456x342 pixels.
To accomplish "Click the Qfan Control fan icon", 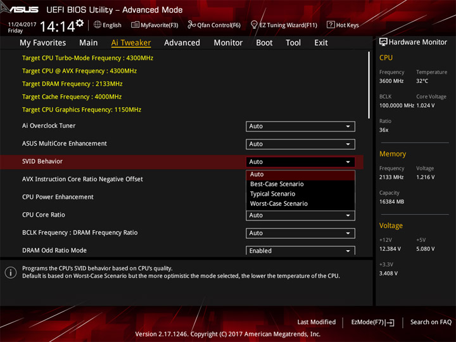I will [x=191, y=25].
